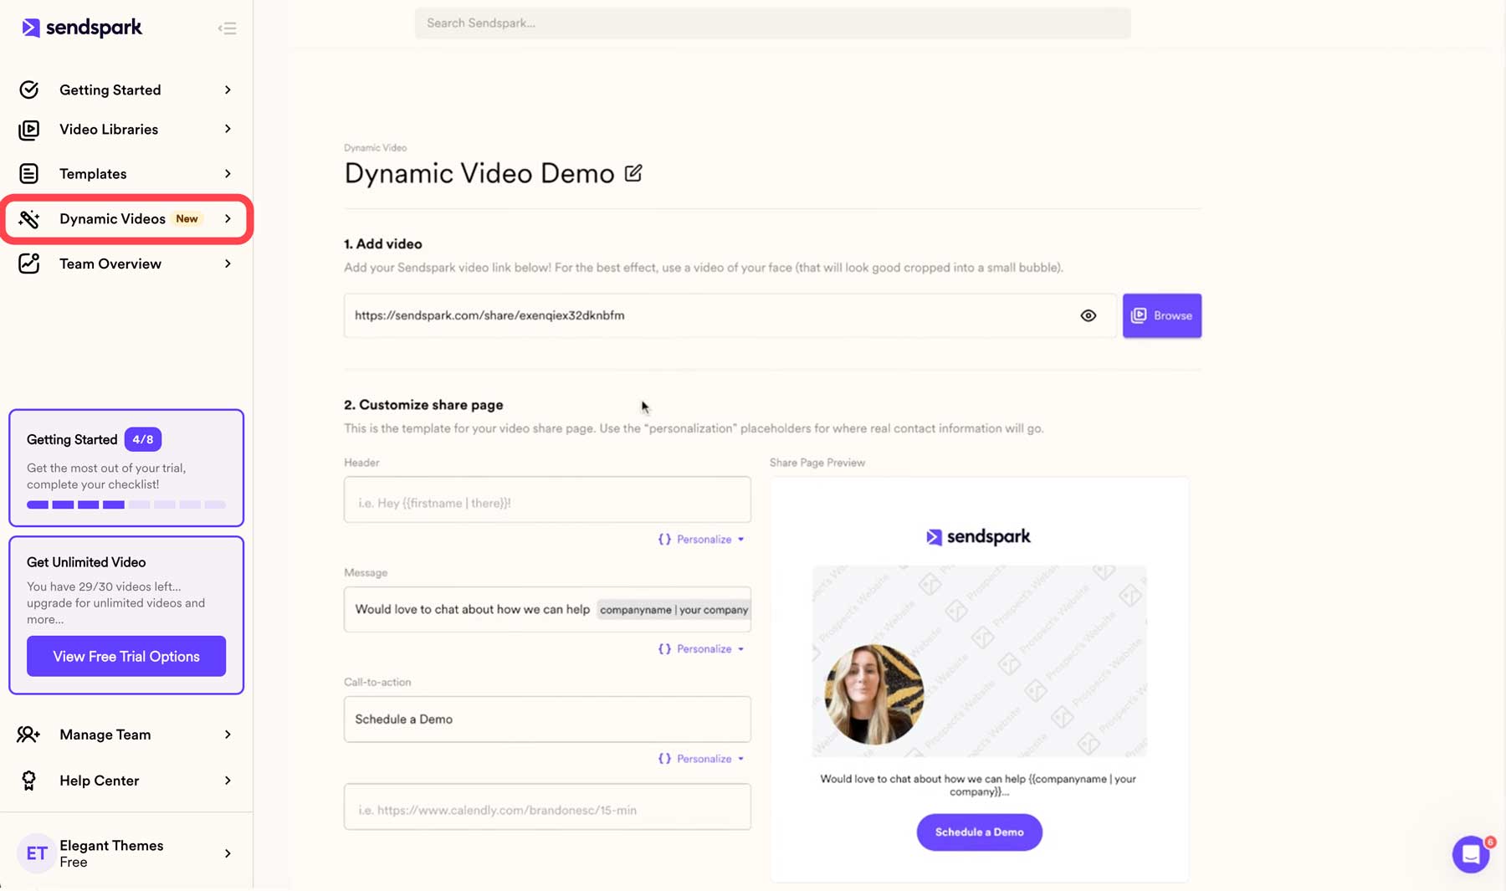1506x891 pixels.
Task: Click the Video Libraries icon in sidebar
Action: [x=29, y=129]
